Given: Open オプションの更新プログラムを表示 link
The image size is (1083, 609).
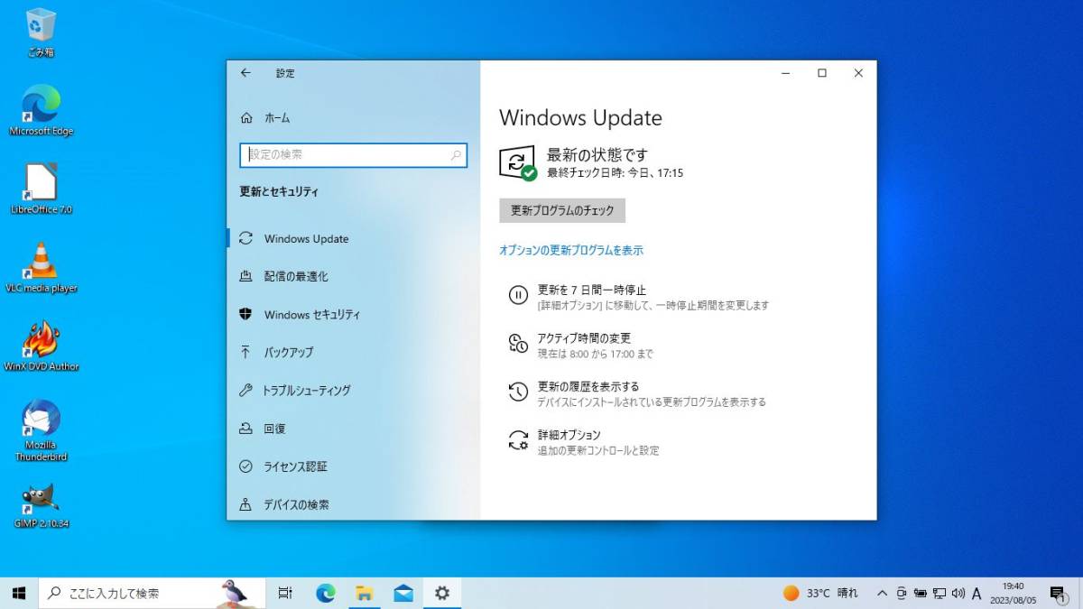Looking at the screenshot, I should point(571,251).
